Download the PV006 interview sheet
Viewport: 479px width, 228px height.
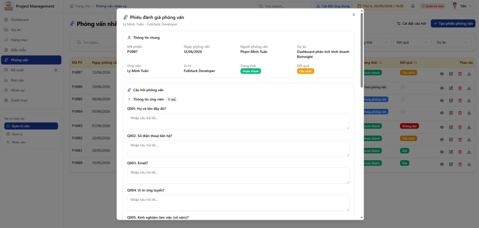(x=469, y=88)
